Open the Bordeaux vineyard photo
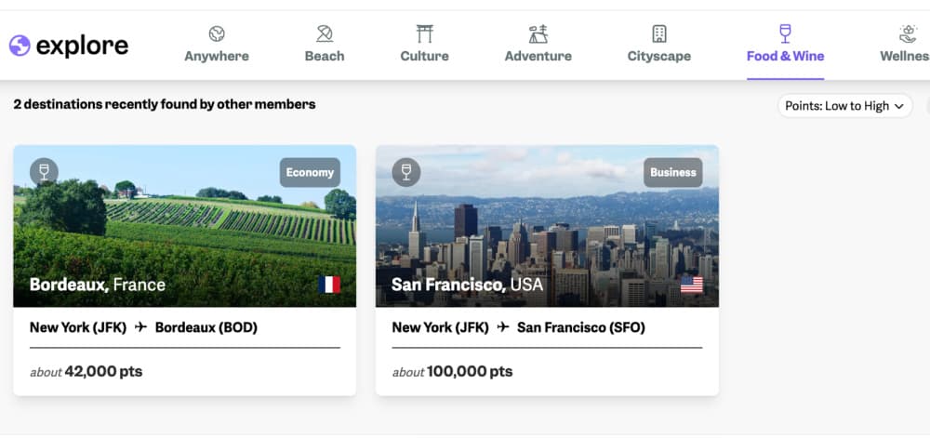Viewport: 930px width, 438px height. pos(184,232)
